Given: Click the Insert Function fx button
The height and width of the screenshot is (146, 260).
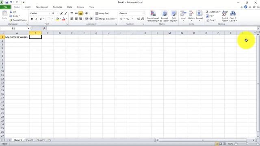Looking at the screenshot, I should [44, 28].
